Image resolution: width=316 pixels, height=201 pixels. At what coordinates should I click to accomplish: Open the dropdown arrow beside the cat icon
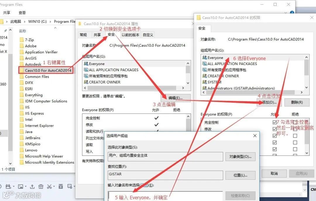coord(14,186)
